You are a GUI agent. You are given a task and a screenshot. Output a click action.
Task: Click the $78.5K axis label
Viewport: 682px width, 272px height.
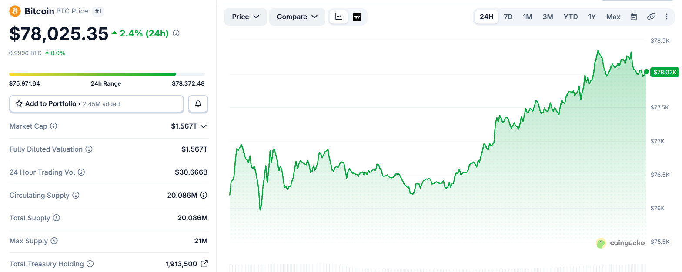(x=660, y=40)
